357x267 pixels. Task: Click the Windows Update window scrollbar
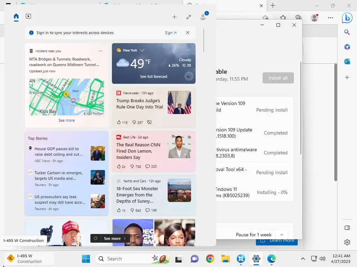pyautogui.click(x=301, y=108)
